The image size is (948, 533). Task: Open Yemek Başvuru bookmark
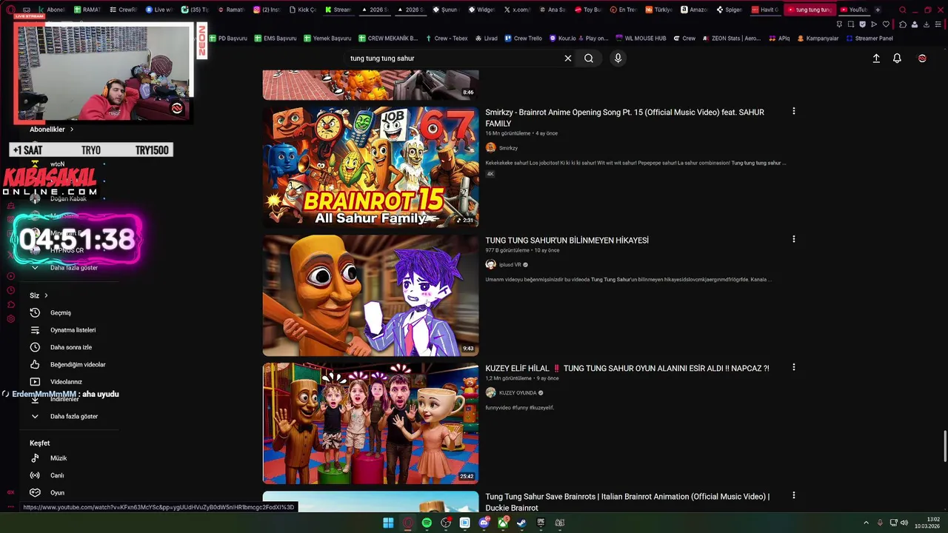click(327, 38)
